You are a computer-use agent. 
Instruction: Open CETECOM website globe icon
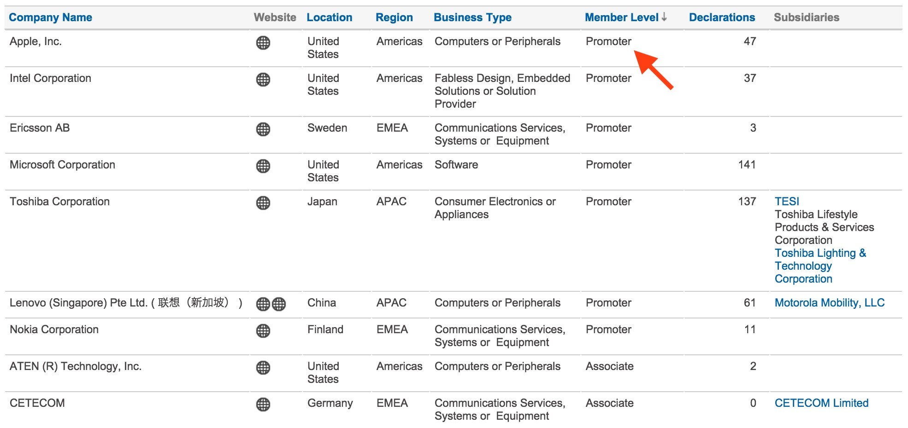pos(263,405)
